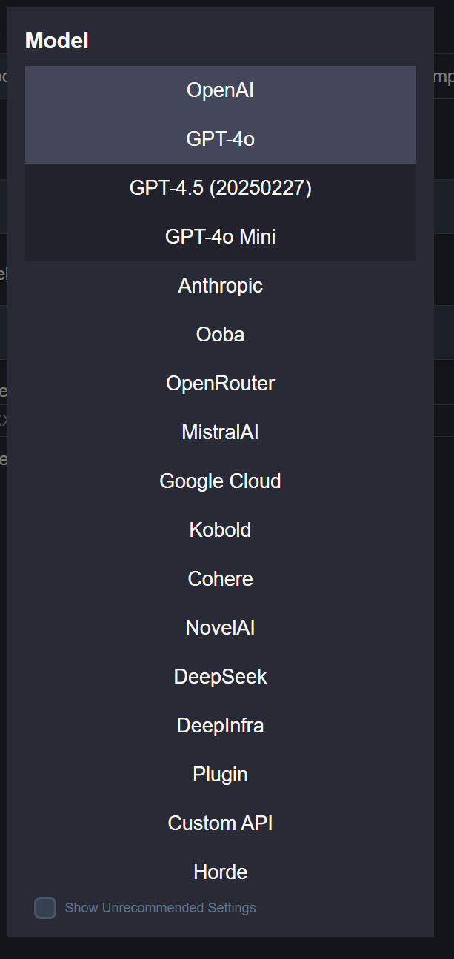
Task: Expand NovelAI model options
Action: (220, 628)
